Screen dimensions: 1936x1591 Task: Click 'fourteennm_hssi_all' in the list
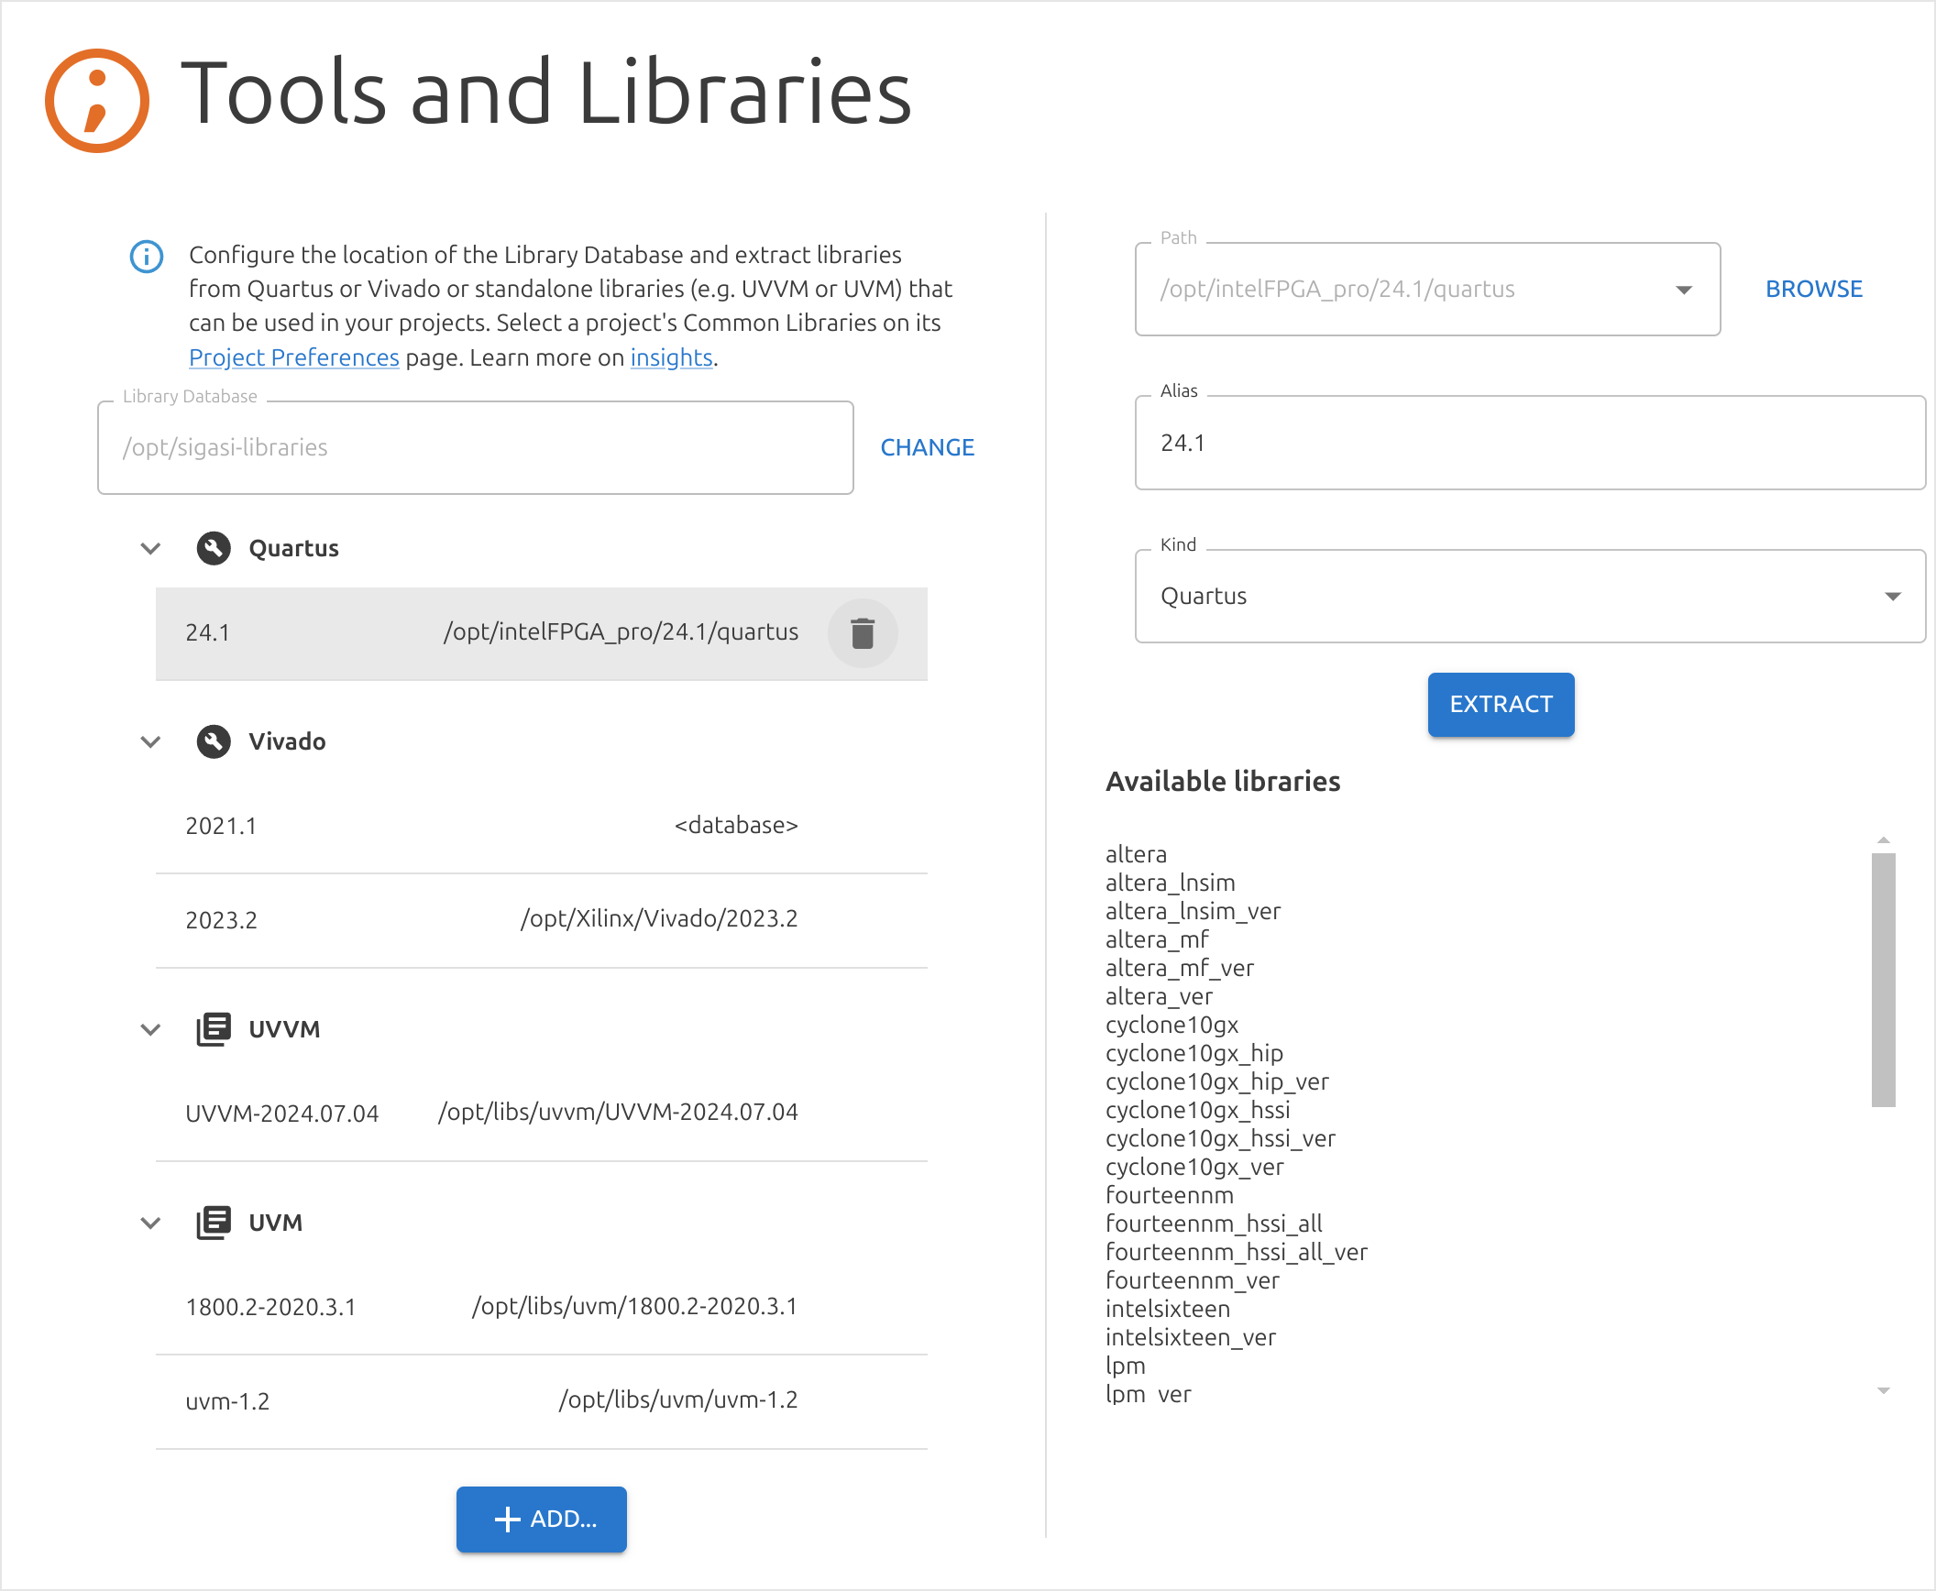tap(1214, 1223)
